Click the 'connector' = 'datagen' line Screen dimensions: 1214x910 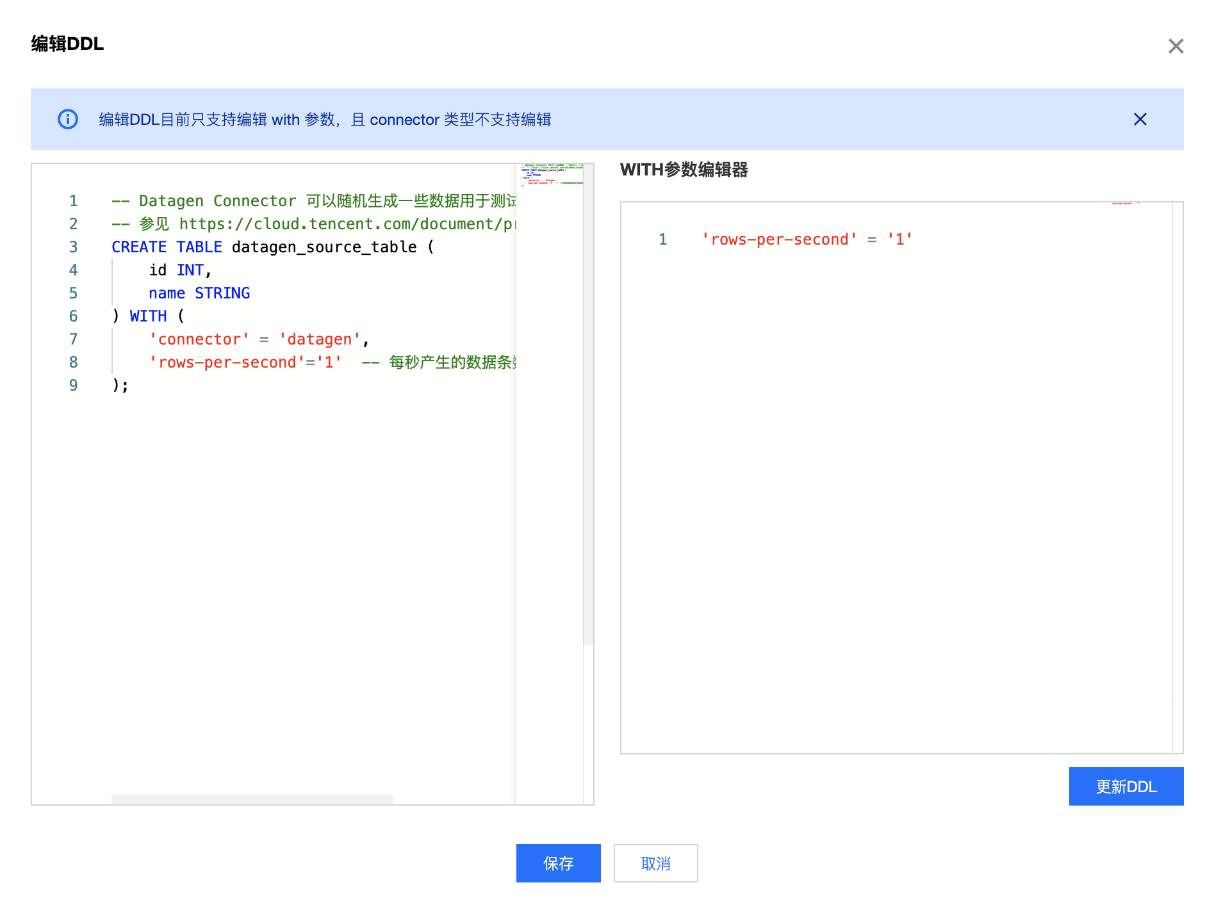tap(259, 339)
